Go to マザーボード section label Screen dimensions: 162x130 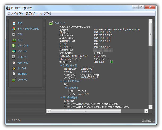pos(23,46)
